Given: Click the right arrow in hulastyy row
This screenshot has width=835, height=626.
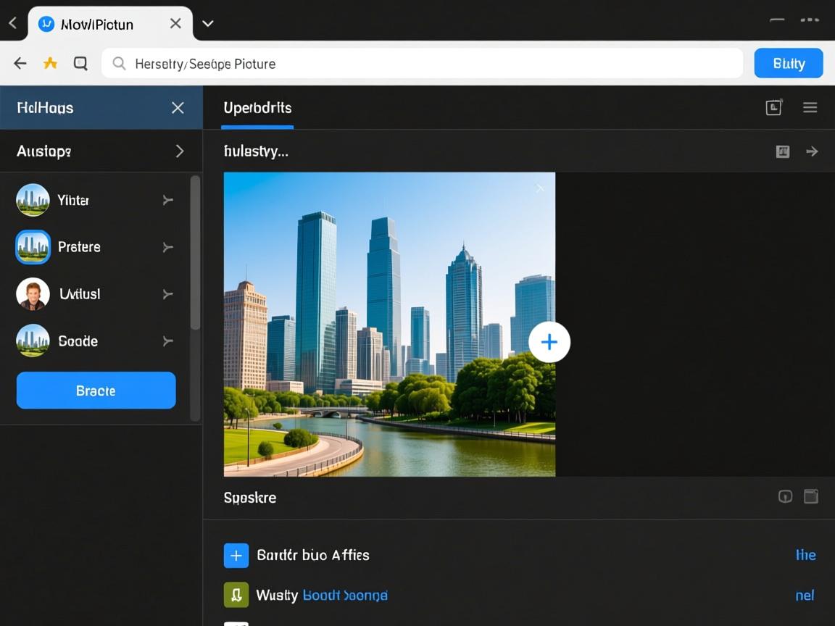Looking at the screenshot, I should (x=812, y=151).
